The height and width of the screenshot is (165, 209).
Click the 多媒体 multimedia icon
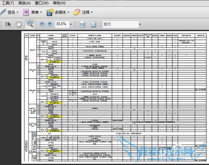tap(50, 12)
